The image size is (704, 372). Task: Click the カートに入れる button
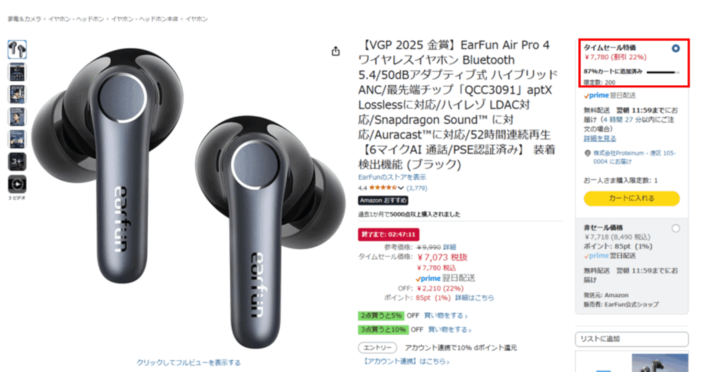pos(631,198)
